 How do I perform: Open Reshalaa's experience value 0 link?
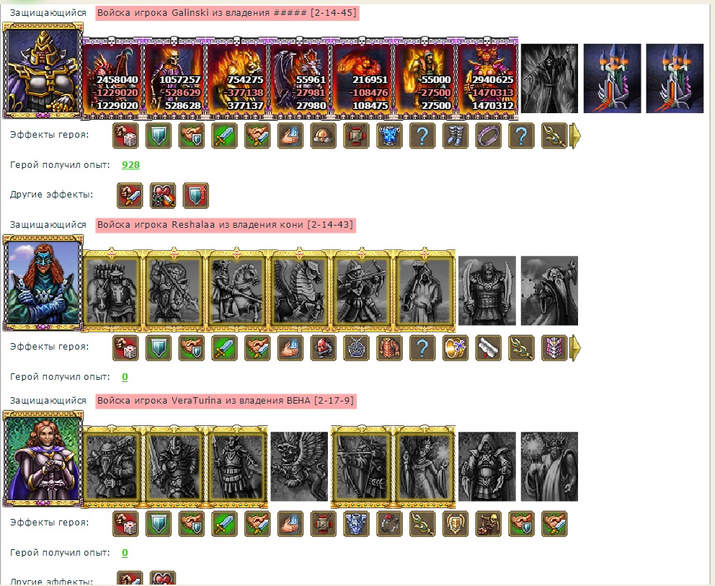[x=125, y=377]
